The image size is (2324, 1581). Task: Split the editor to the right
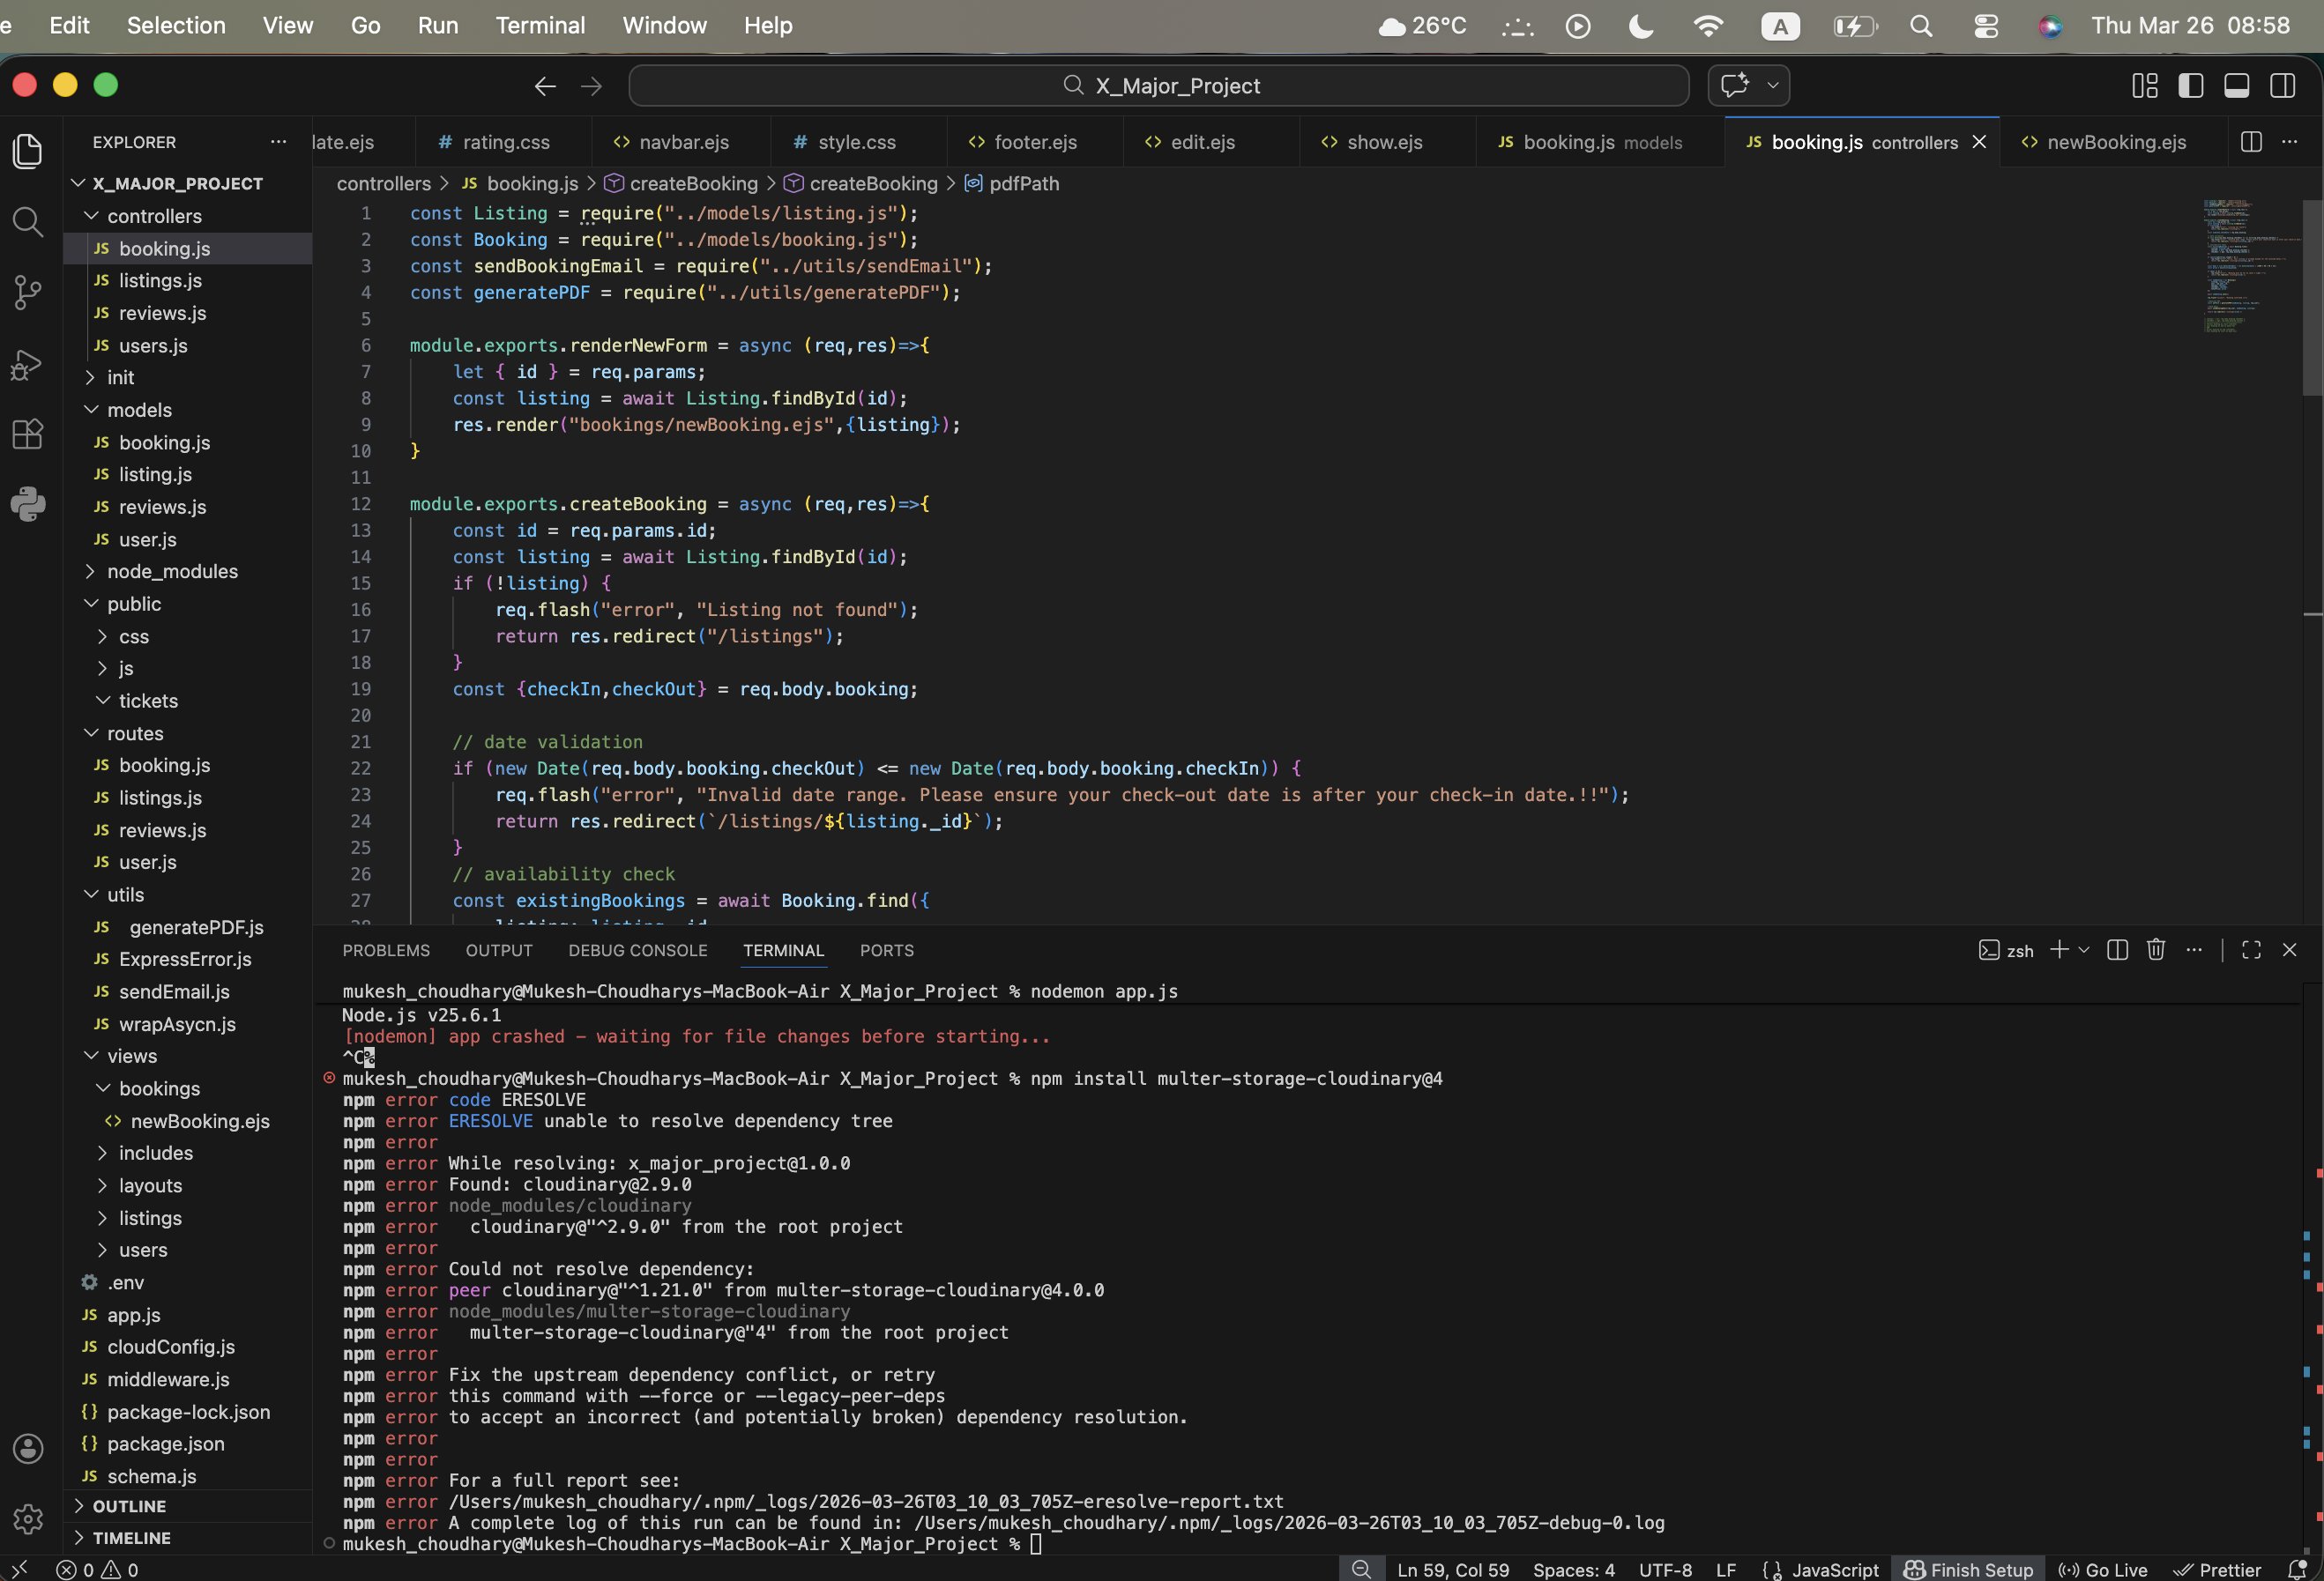pyautogui.click(x=2250, y=142)
